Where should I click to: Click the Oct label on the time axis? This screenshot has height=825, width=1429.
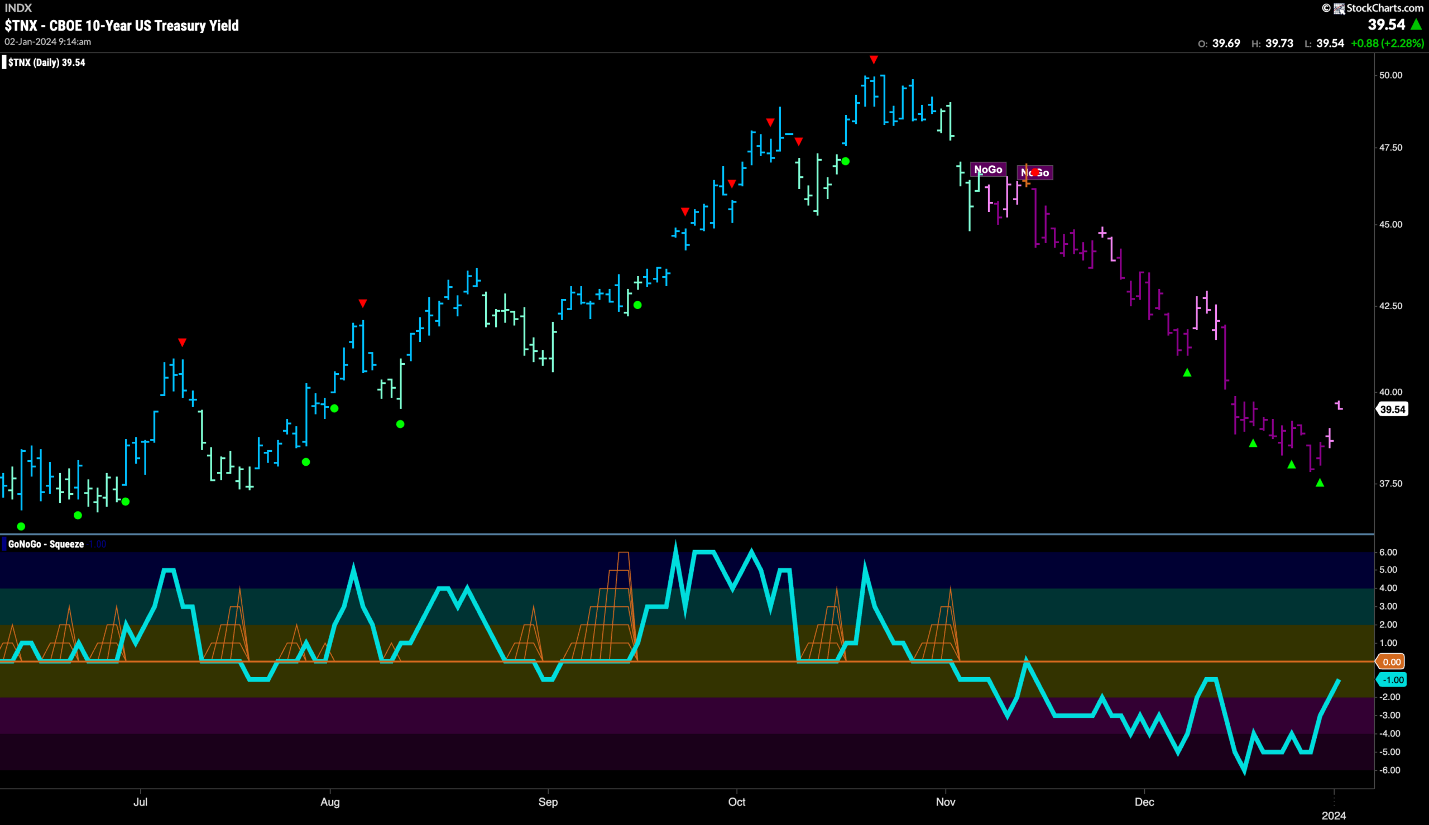[x=736, y=802]
